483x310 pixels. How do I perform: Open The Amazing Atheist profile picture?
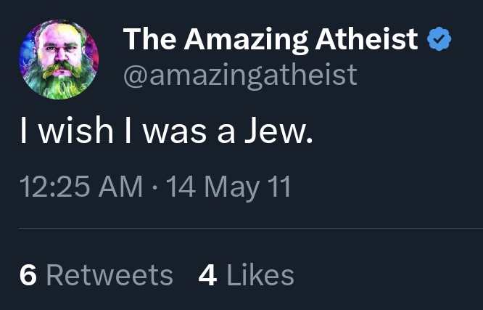(x=59, y=60)
